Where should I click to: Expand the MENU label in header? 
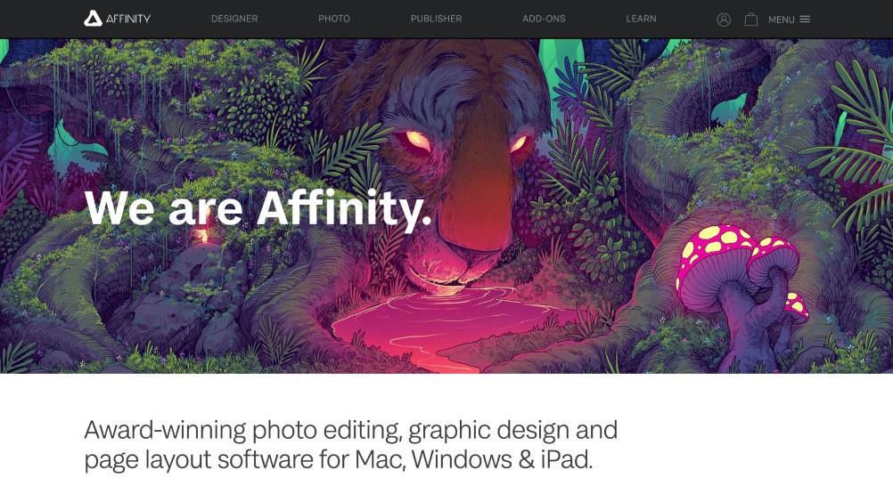782,20
